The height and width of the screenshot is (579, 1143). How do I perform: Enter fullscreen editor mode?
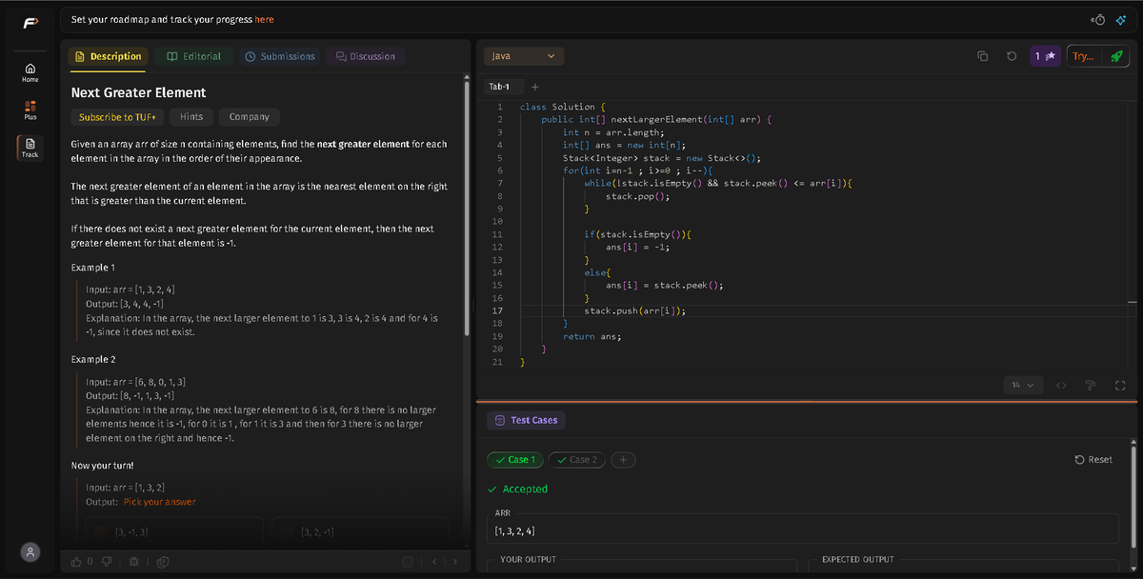tap(1120, 385)
